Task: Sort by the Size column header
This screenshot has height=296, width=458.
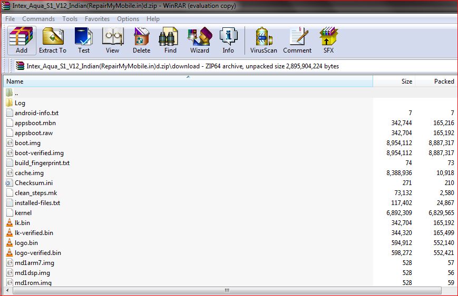Action: pyautogui.click(x=394, y=81)
